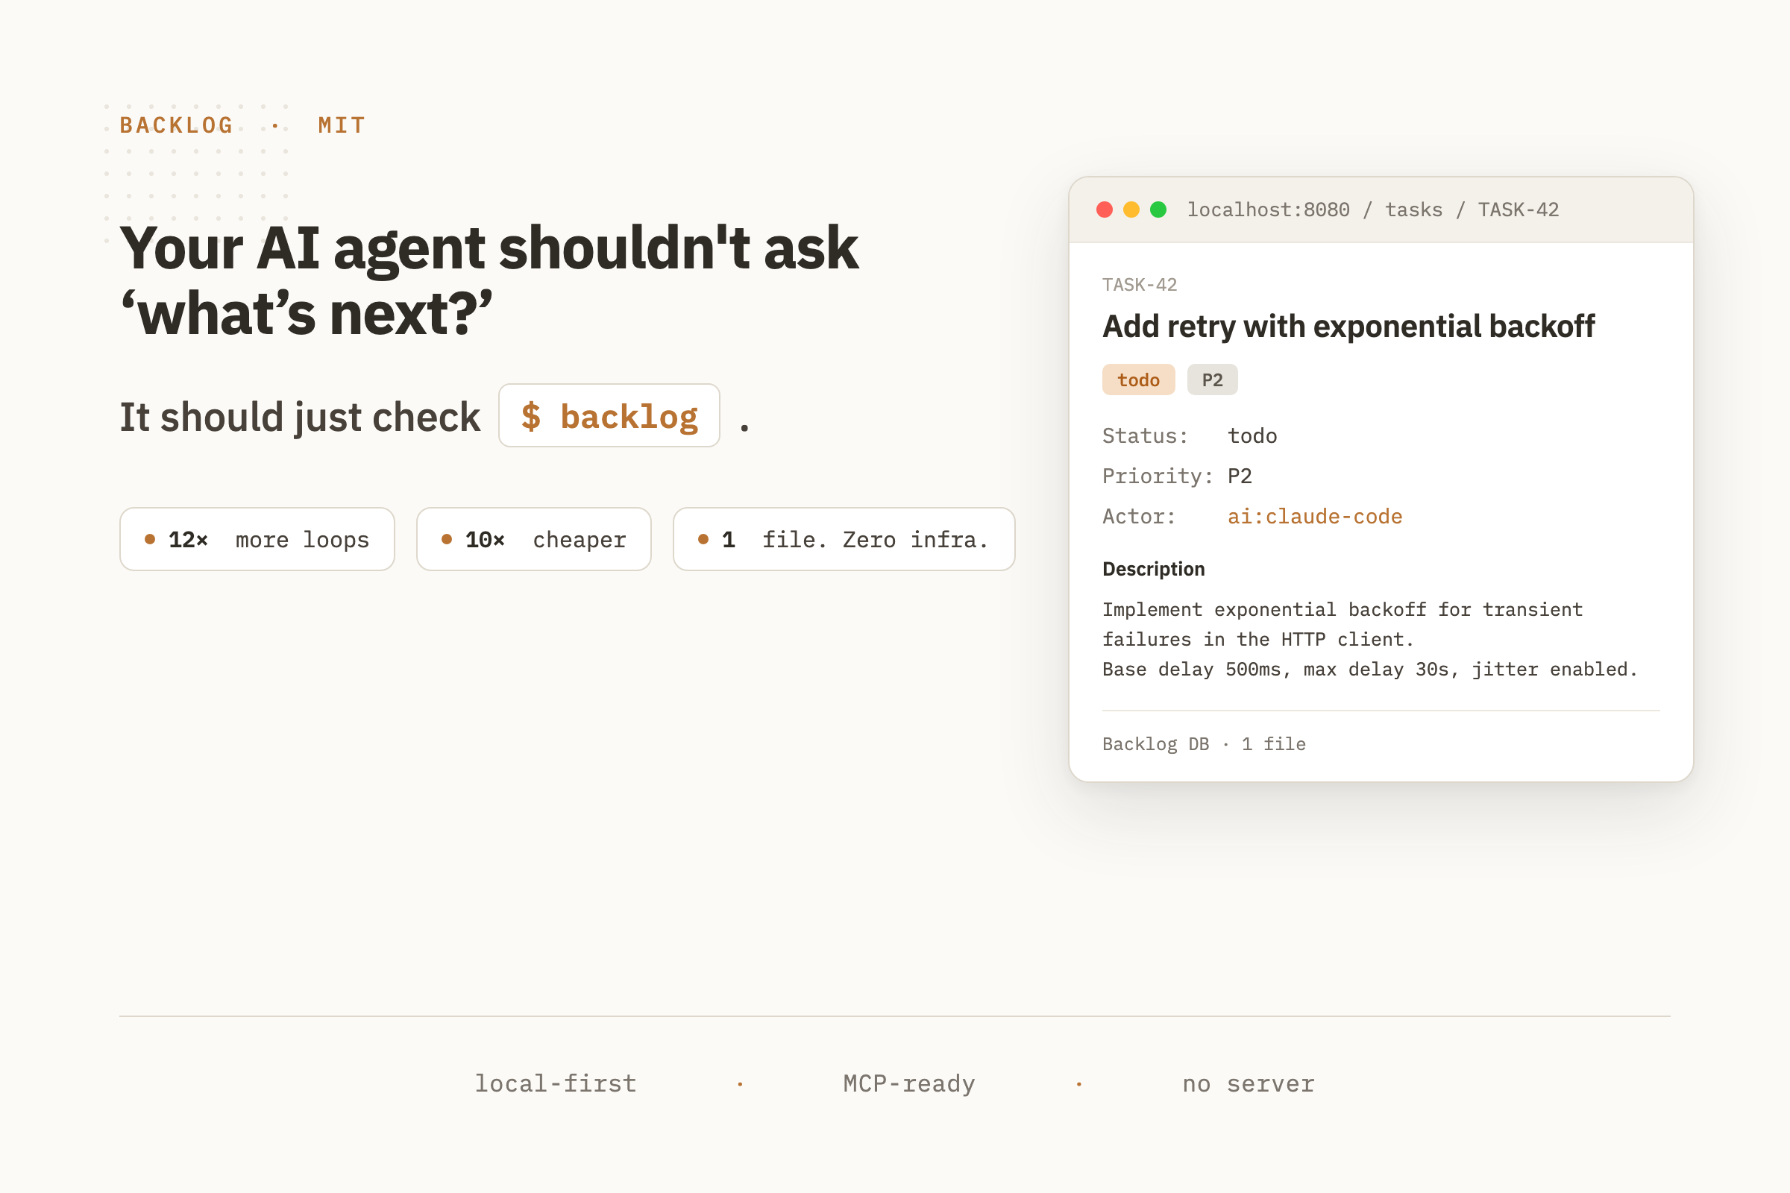Click the 'Implement exponential backoff for transient' line
Image resolution: width=1790 pixels, height=1193 pixels.
point(1342,609)
